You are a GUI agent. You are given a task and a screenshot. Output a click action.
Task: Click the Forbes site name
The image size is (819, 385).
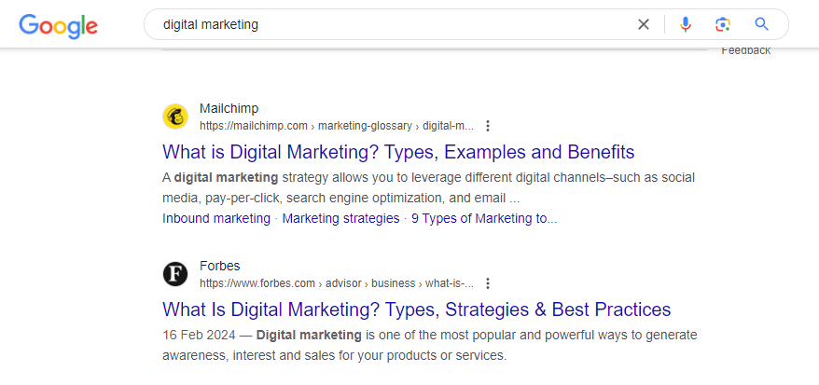click(219, 266)
